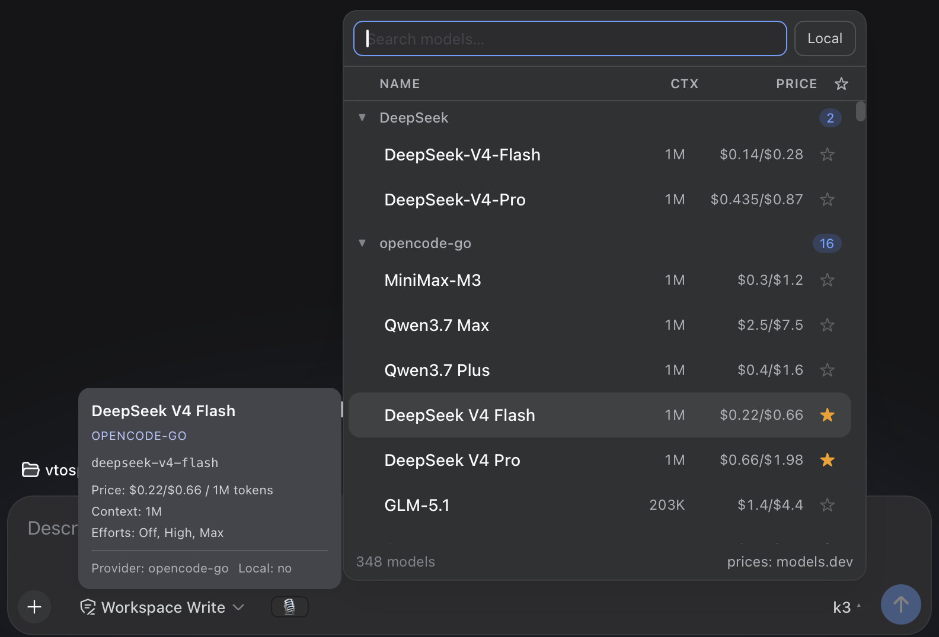939x637 pixels.
Task: Click the $2.5/$7.5 price of Qwen3.7 Max
Action: click(770, 325)
